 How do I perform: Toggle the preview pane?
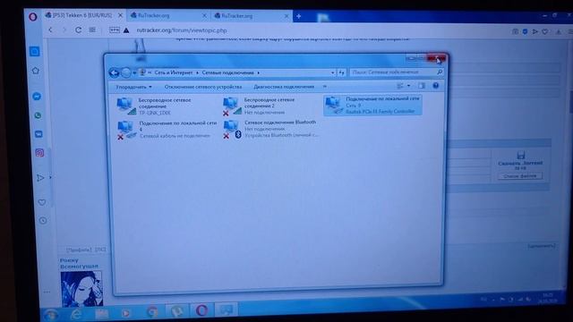click(422, 86)
